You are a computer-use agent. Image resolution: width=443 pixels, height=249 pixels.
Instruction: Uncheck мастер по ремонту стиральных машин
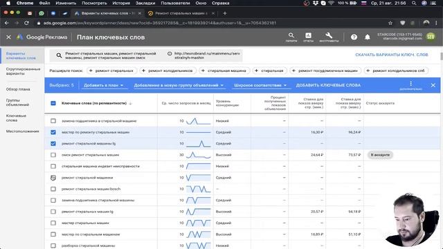[53, 132]
